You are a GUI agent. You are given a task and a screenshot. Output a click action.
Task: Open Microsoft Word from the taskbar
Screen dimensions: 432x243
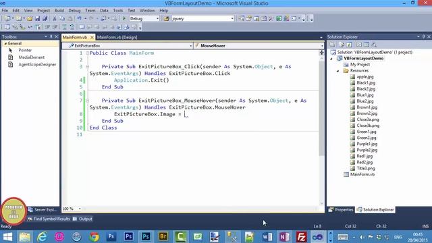(267, 237)
